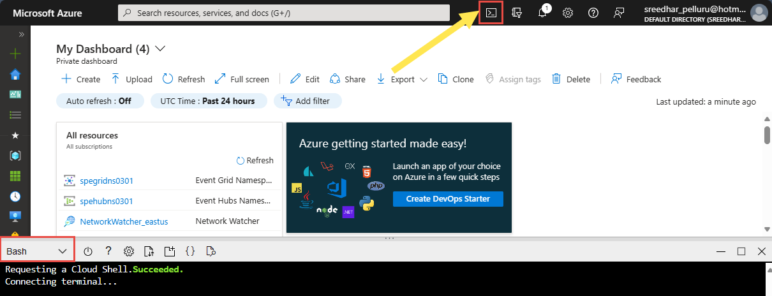The image size is (772, 296).
Task: Expand the Export dropdown arrow
Action: coord(424,80)
